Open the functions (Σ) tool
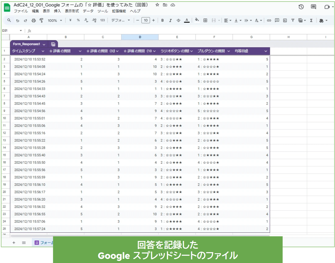The image size is (335, 263). 311,20
